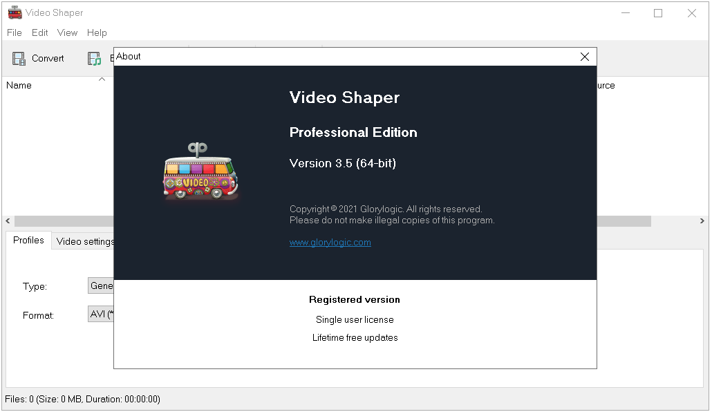Maximize the Video Shaper window

pos(658,13)
